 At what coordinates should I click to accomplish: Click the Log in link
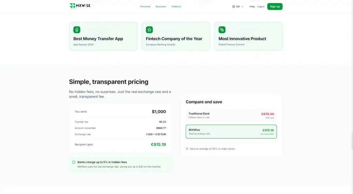[261, 7]
